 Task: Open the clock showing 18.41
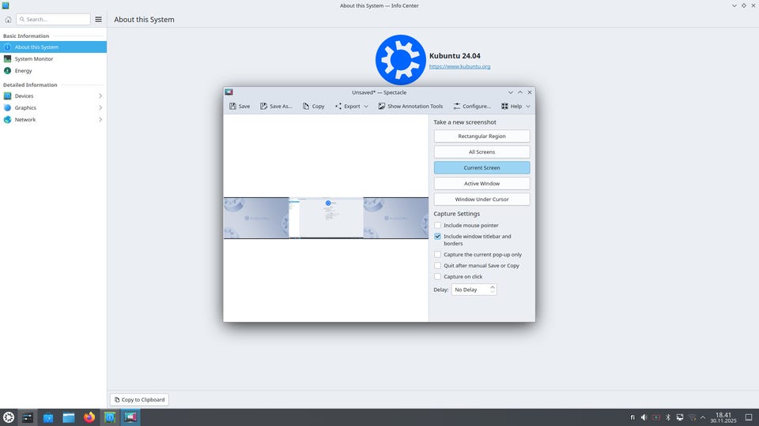pos(723,417)
